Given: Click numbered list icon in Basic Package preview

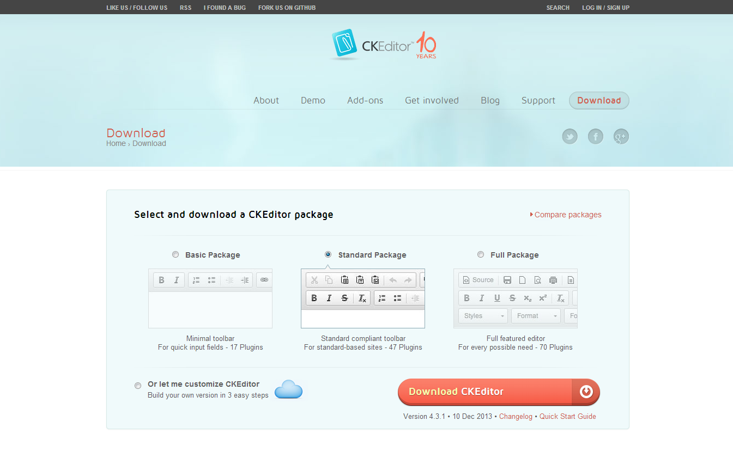Looking at the screenshot, I should pos(196,280).
